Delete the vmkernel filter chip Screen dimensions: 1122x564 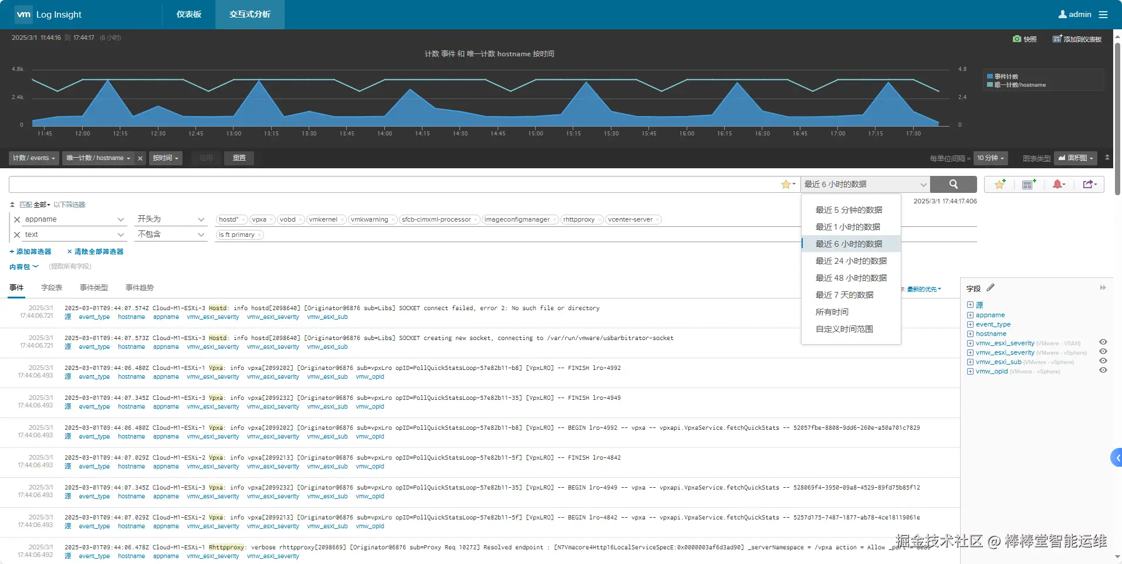point(343,220)
